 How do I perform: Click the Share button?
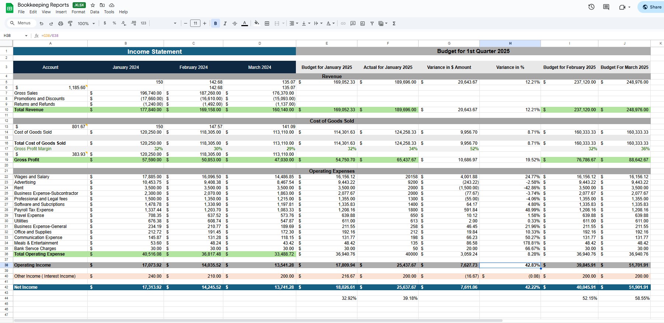(652, 7)
